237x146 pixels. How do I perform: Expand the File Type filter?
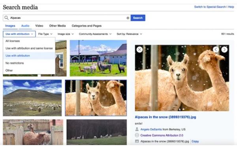[x=45, y=34]
